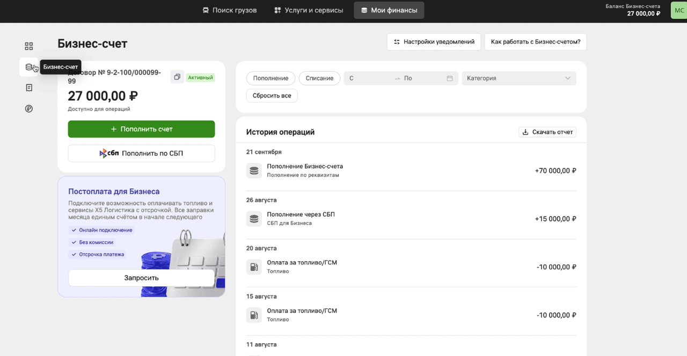Screen dimensions: 687x356
Task: Click the -10 000,00 ₽ amount under 15 августа
Action: point(557,315)
